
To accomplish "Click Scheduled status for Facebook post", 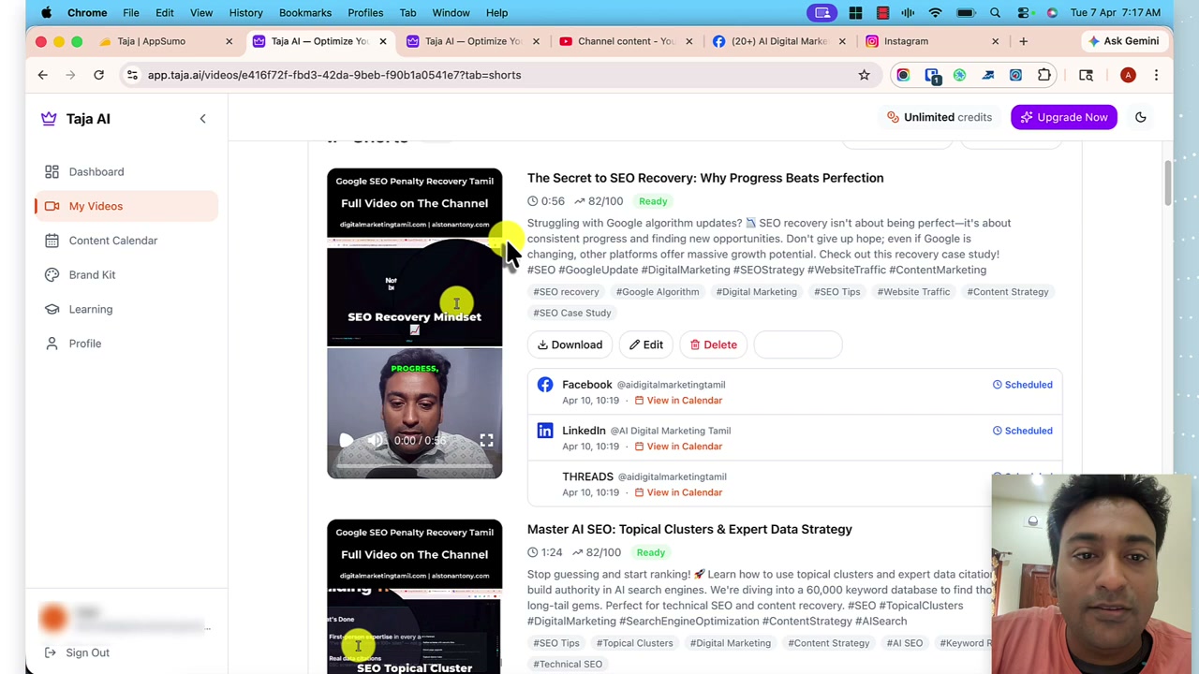I will 1022,385.
